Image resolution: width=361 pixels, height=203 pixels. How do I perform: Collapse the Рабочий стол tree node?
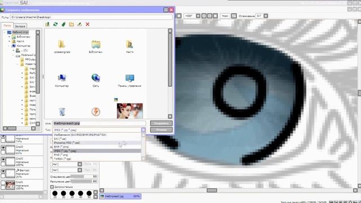click(5, 32)
